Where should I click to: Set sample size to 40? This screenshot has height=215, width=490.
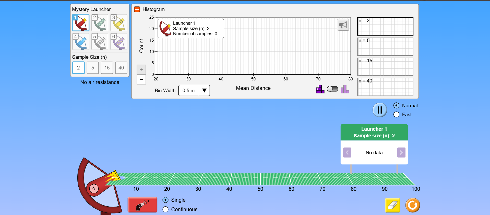click(x=121, y=68)
